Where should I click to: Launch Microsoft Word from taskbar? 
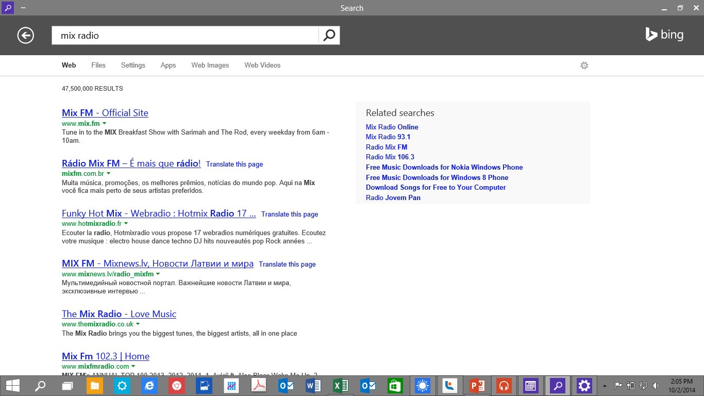(x=313, y=385)
